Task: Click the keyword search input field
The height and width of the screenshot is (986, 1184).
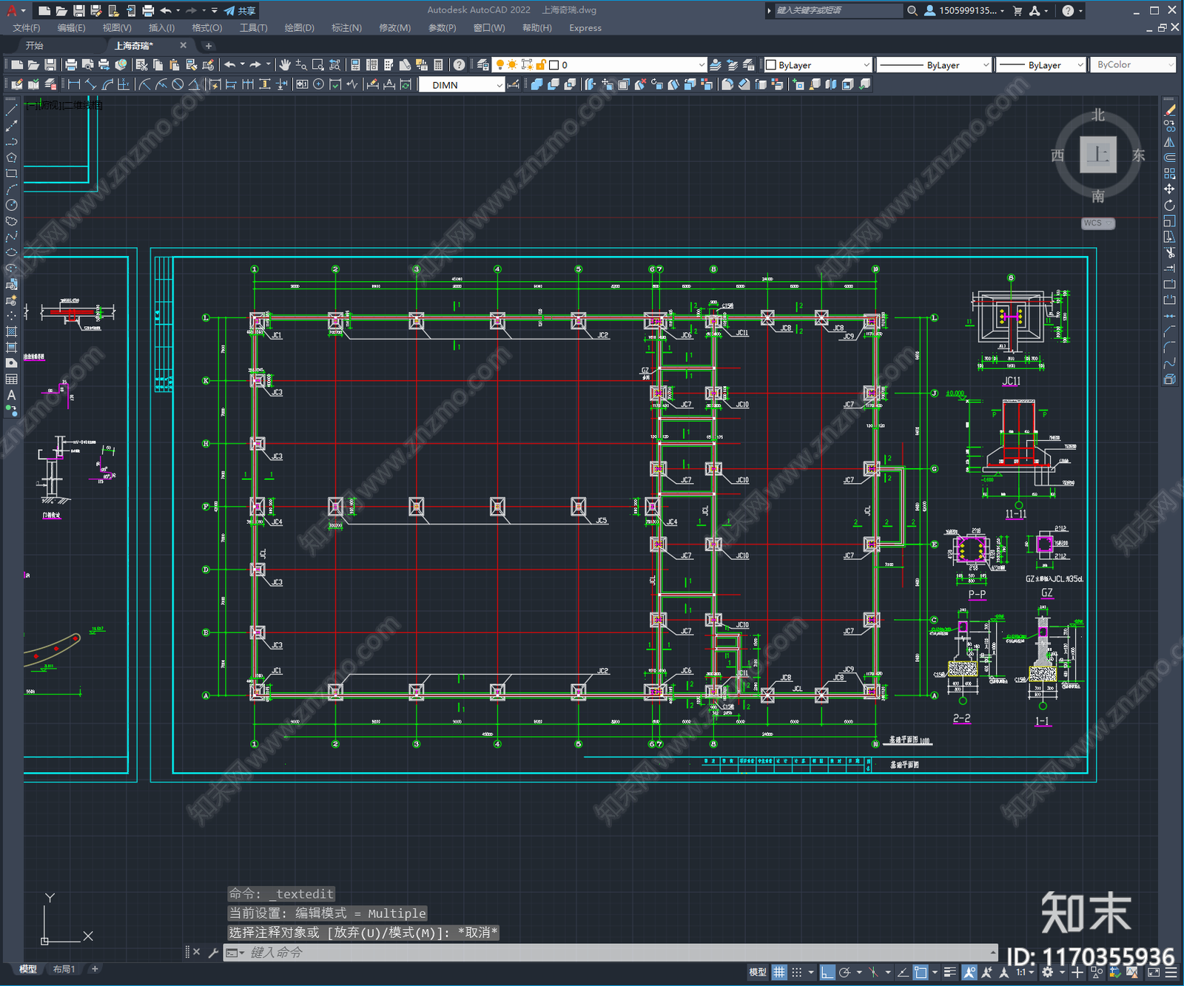Action: pos(838,10)
